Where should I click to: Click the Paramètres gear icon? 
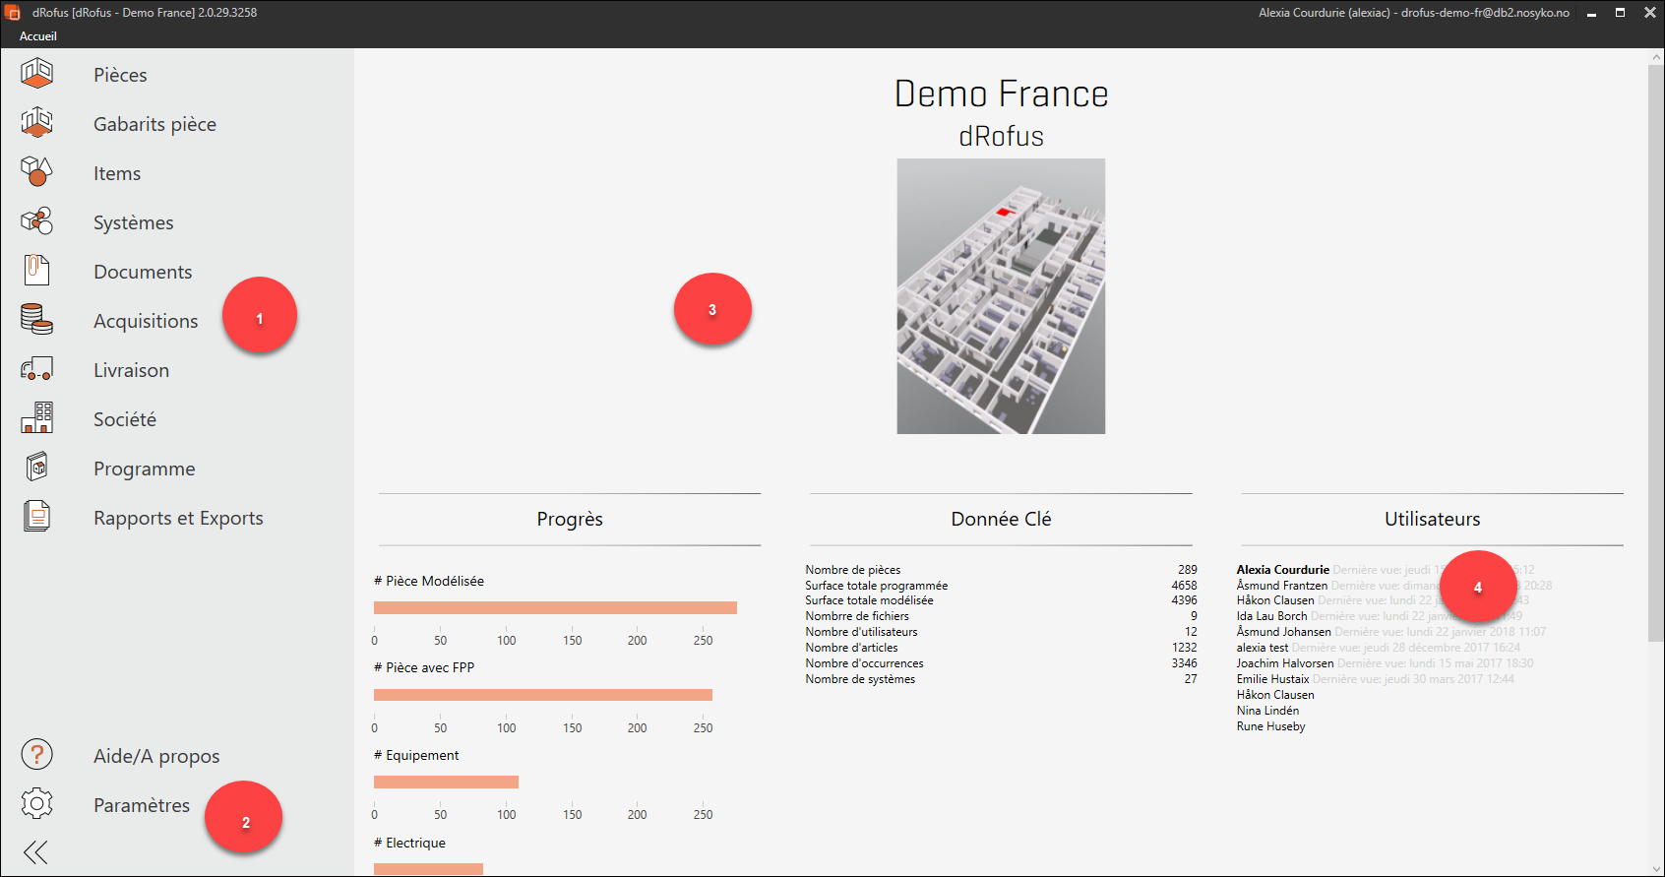click(x=36, y=804)
